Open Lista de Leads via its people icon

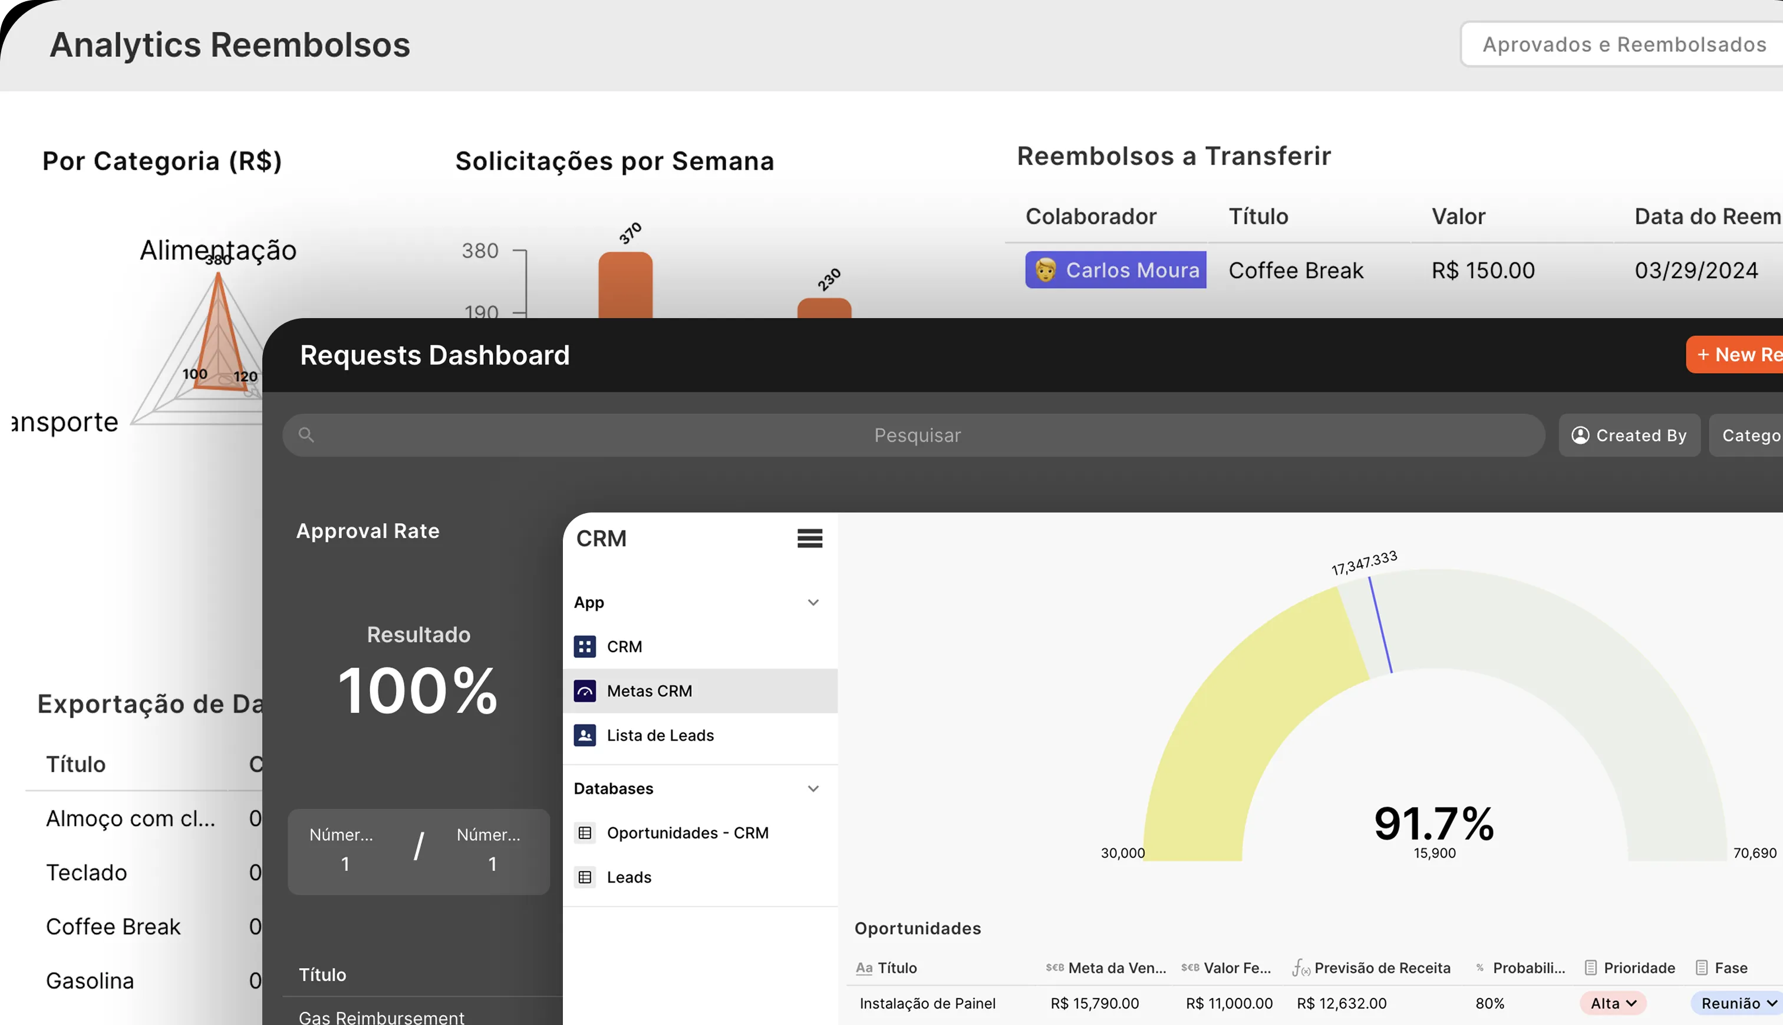[585, 735]
